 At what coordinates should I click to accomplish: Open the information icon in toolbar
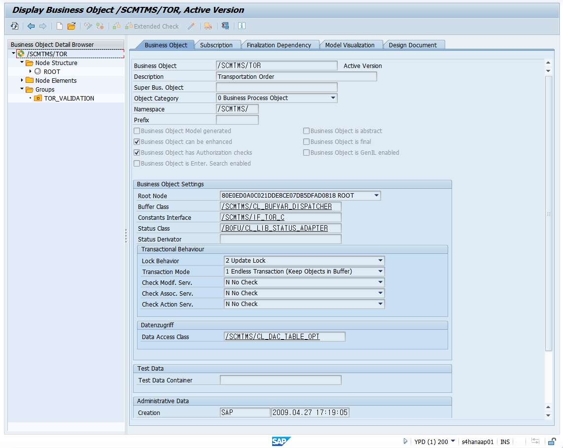[242, 26]
